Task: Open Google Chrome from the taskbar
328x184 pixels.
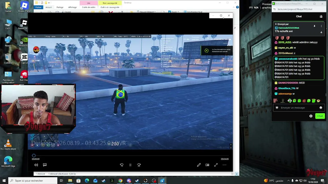Action: 120,181
